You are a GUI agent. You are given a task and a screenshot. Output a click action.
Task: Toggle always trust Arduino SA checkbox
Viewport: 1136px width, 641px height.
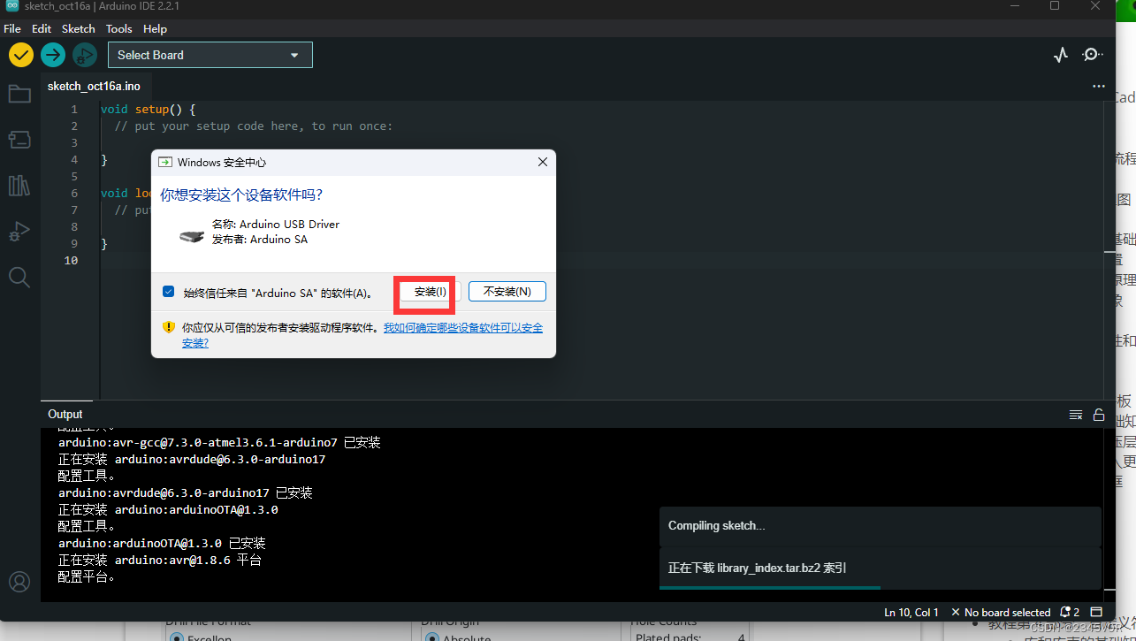(169, 292)
